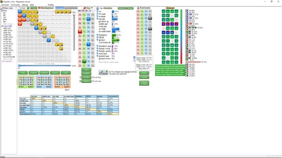Click the Clear all fields button

tap(144, 83)
